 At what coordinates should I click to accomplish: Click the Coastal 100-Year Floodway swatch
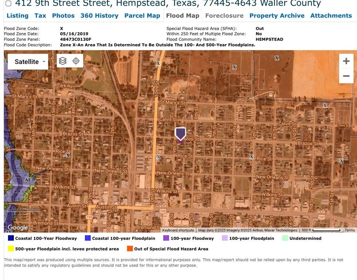point(11,238)
